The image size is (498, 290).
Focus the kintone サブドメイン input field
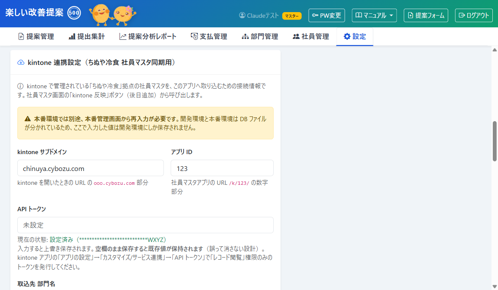[x=91, y=168]
